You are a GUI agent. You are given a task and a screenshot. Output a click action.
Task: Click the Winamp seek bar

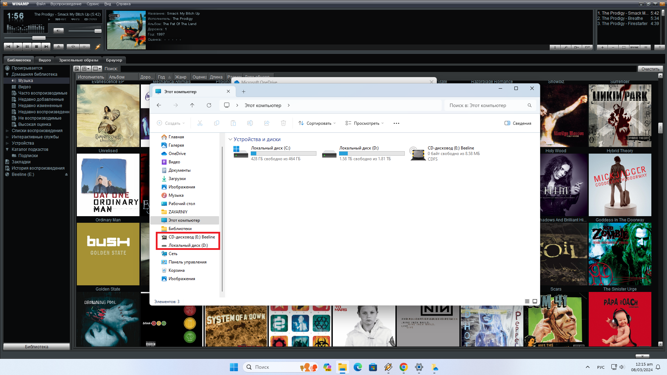point(52,38)
